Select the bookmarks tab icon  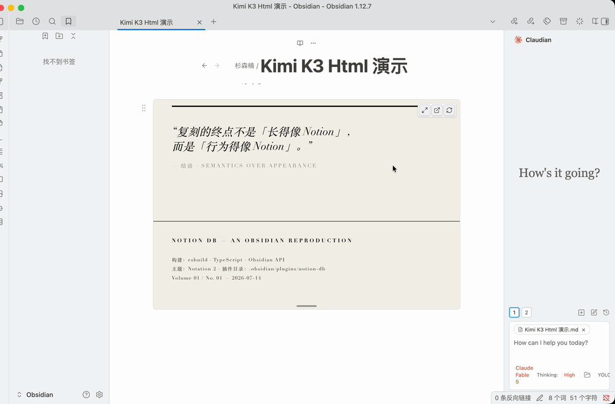click(68, 21)
